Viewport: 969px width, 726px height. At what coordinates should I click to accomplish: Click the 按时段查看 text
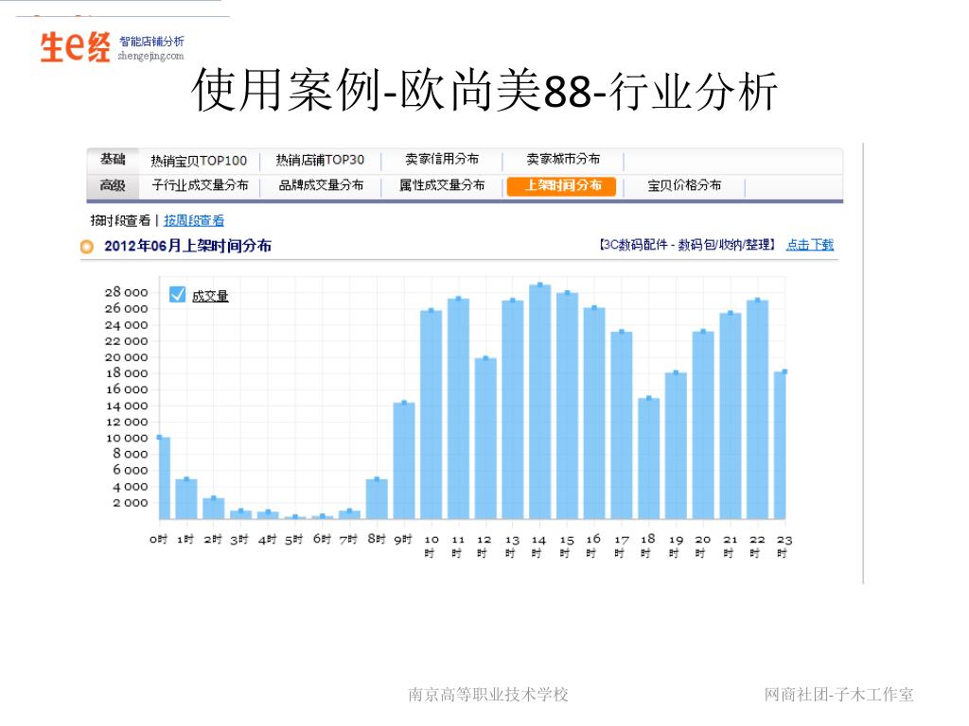[x=120, y=220]
